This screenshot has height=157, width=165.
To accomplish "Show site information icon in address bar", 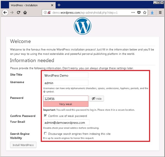I will click(45, 13).
